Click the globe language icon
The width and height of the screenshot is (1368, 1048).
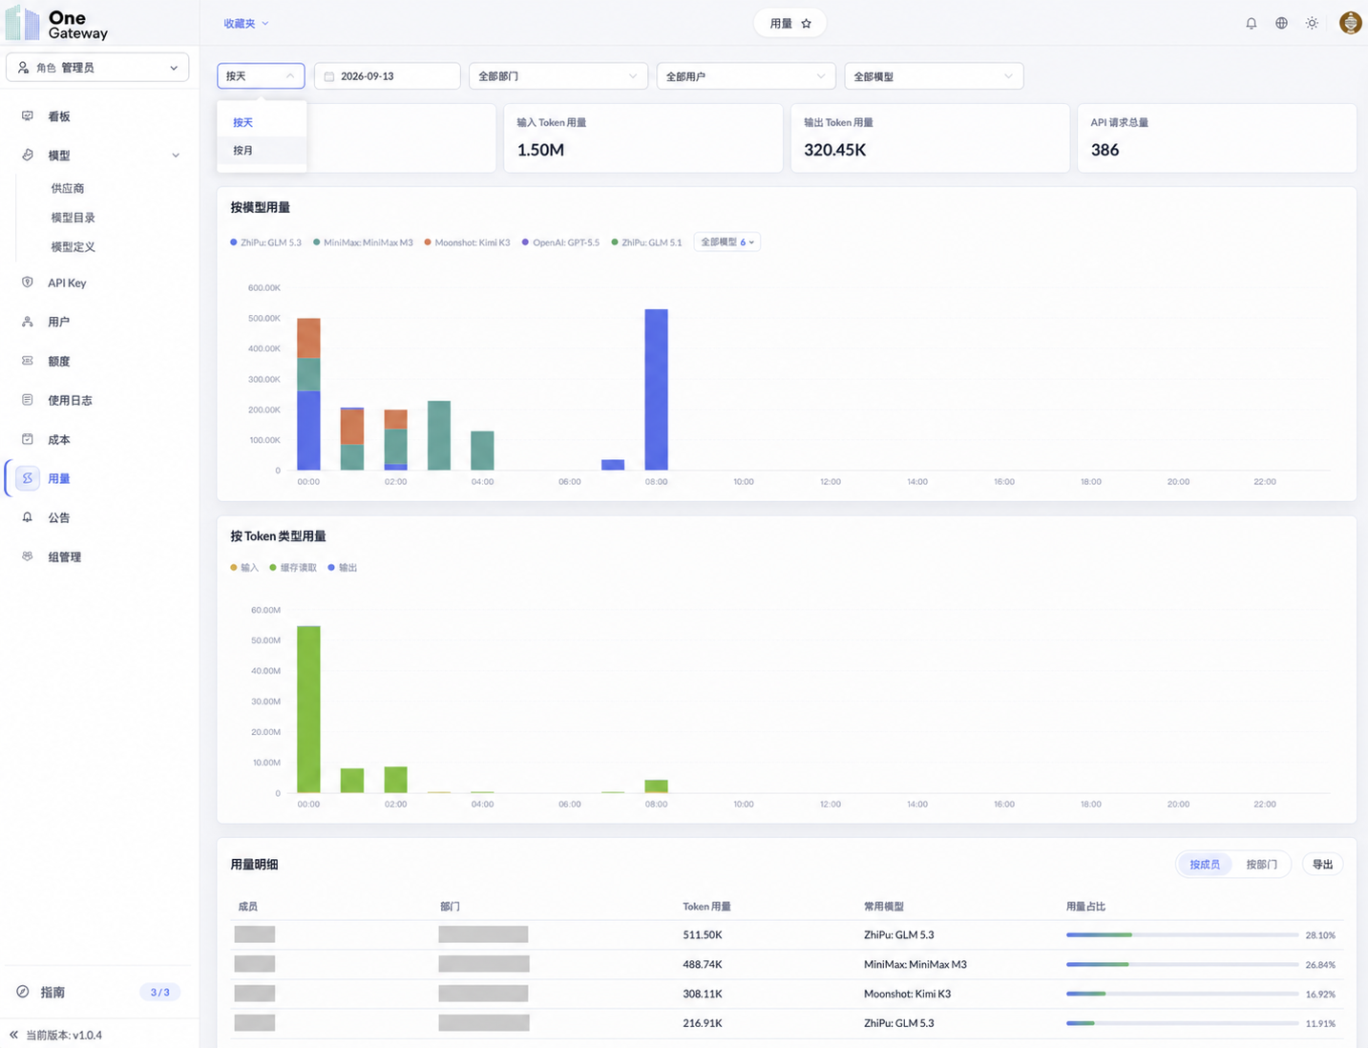(x=1281, y=23)
